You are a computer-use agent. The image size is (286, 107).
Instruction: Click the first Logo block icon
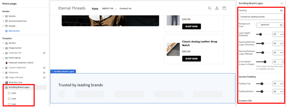coord(9,93)
